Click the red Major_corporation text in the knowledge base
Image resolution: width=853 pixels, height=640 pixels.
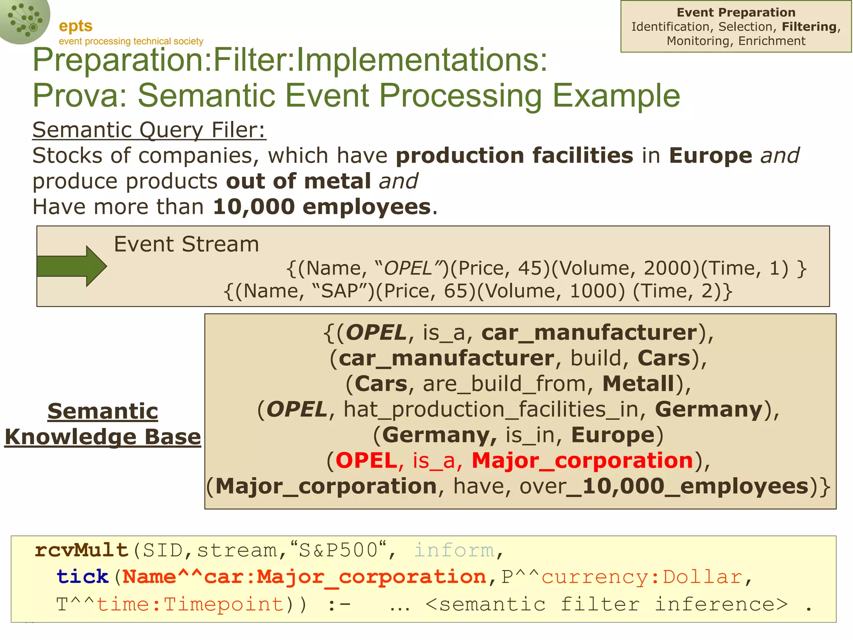(582, 460)
